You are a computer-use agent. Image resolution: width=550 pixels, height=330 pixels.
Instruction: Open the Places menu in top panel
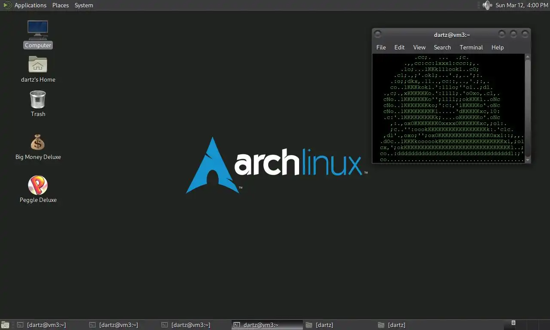tap(61, 5)
